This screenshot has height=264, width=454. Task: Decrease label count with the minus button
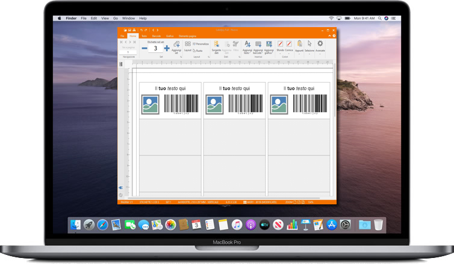pos(144,48)
